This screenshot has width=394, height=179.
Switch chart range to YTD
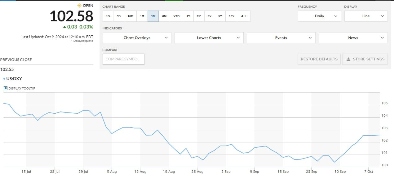click(176, 16)
